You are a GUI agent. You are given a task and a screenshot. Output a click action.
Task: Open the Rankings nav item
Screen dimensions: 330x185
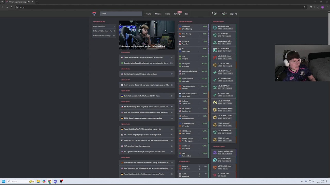[177, 14]
